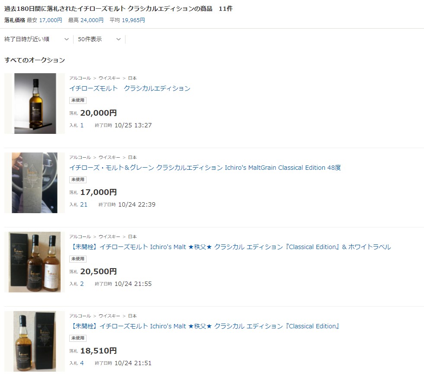The height and width of the screenshot is (376, 424).
Task: Open listing with MaltGrain Classical Edition 48度
Action: 205,168
